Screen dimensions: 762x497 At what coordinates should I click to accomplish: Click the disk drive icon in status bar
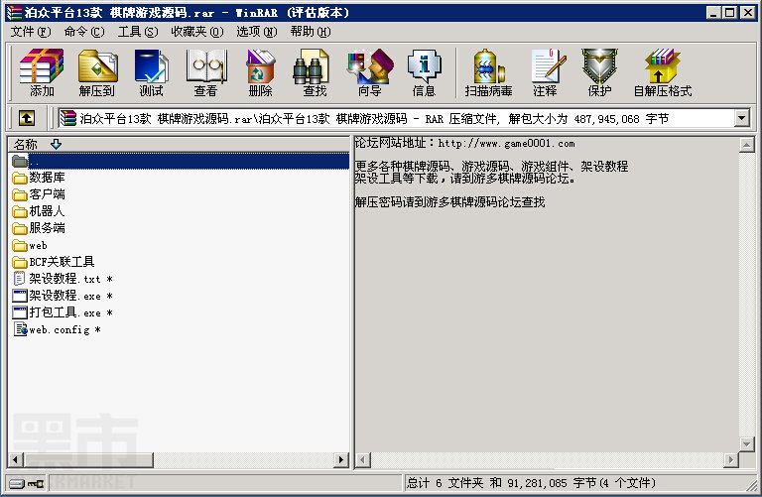17,483
